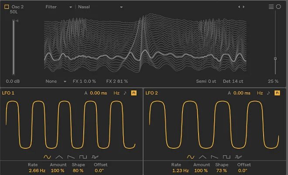Toggle the Osc 2 on/off square
288x175 pixels.
tap(7, 7)
